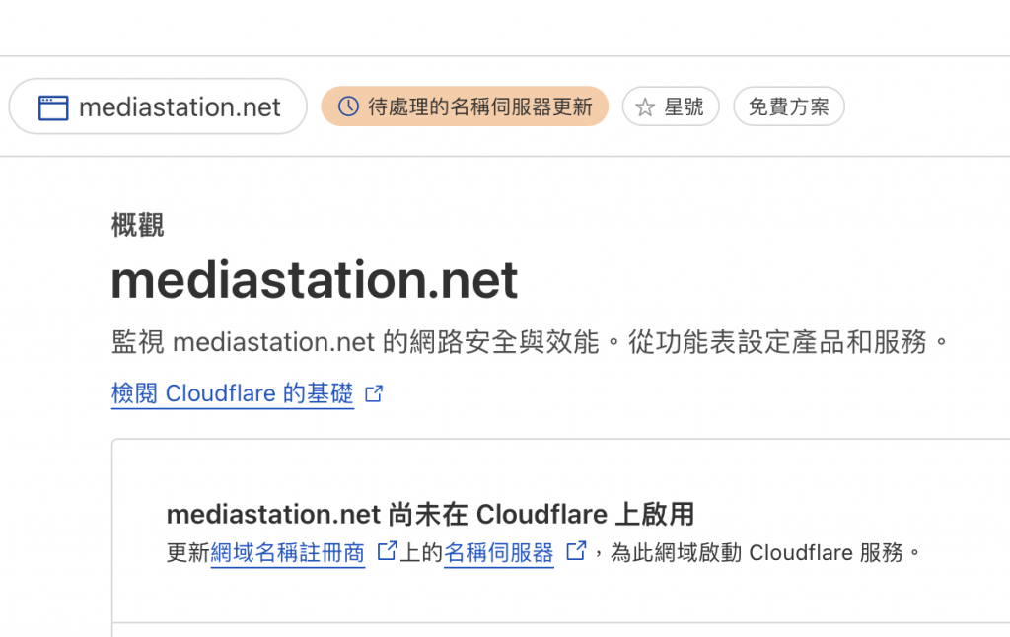
Task: Click the 待處理的名稱伺服器更新 status badge
Action: tap(465, 106)
